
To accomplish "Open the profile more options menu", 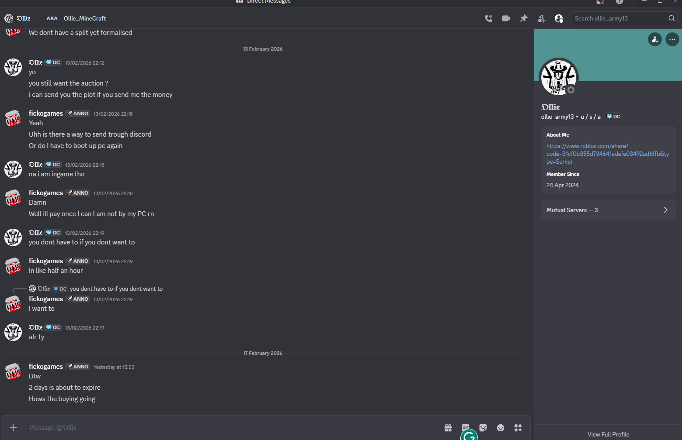I will 672,39.
